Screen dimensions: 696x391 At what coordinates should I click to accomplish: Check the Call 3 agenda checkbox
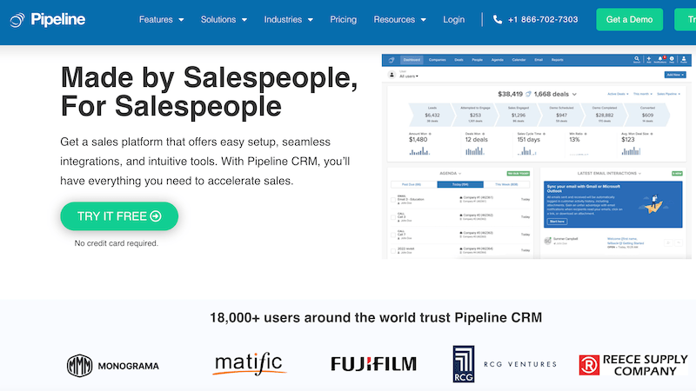click(x=393, y=218)
